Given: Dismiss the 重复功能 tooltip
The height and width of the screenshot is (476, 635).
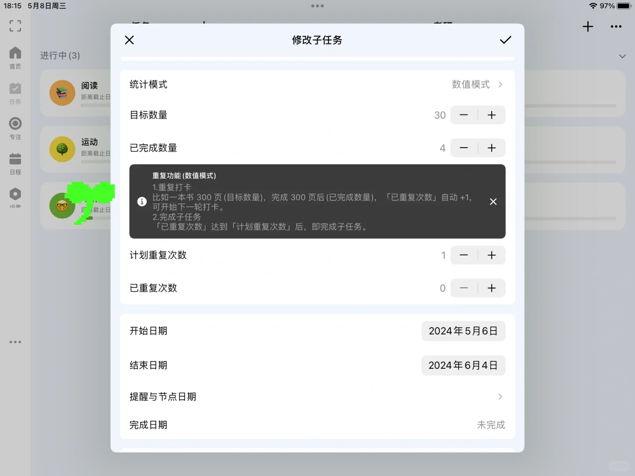Looking at the screenshot, I should tap(493, 201).
